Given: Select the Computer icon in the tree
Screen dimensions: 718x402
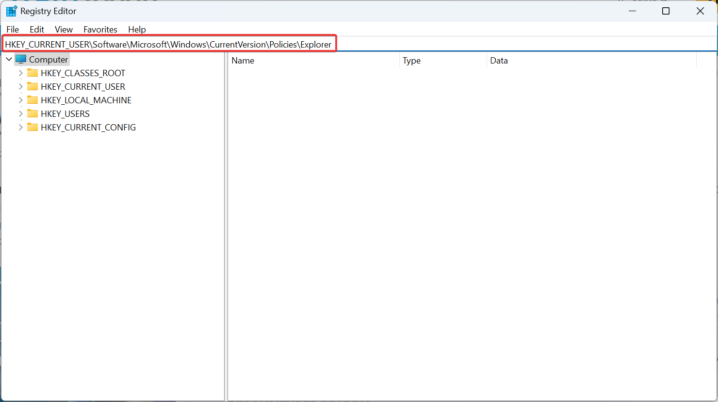Looking at the screenshot, I should pos(21,60).
